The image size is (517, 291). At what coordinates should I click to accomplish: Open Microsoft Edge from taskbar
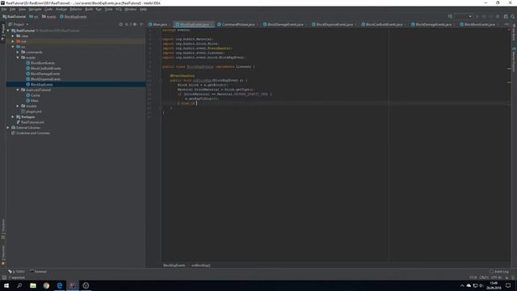pos(59,285)
